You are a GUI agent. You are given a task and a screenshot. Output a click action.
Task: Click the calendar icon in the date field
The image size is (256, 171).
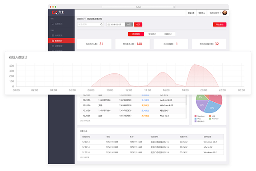(x=108, y=25)
